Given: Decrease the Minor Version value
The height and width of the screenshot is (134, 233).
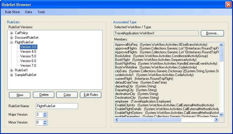Looking at the screenshot, I should tap(45, 124).
